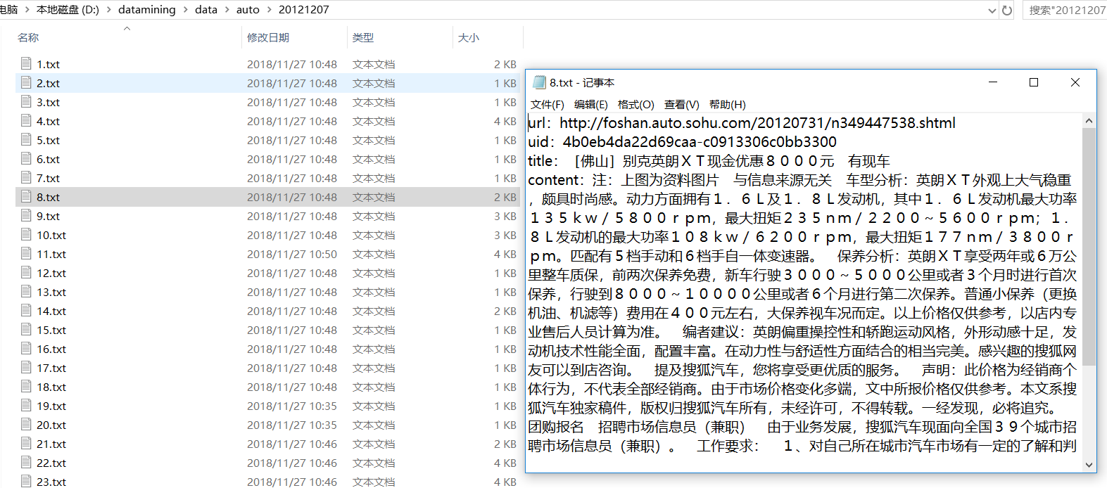Click the 4 KB size of 4.txt
This screenshot has width=1107, height=488.
505,121
